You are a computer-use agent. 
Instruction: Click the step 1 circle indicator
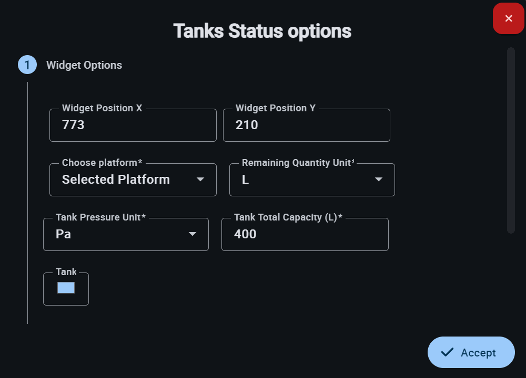[27, 65]
